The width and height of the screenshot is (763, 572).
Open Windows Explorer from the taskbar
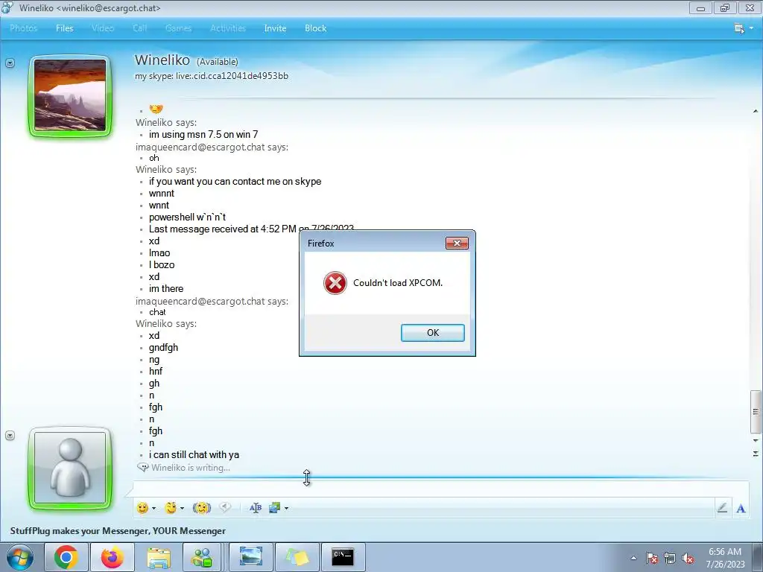click(159, 557)
